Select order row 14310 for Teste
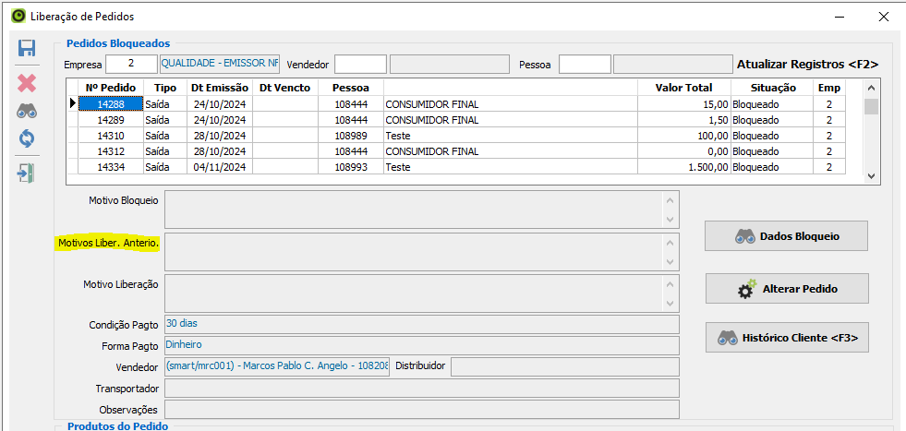The height and width of the screenshot is (431, 906). (111, 136)
